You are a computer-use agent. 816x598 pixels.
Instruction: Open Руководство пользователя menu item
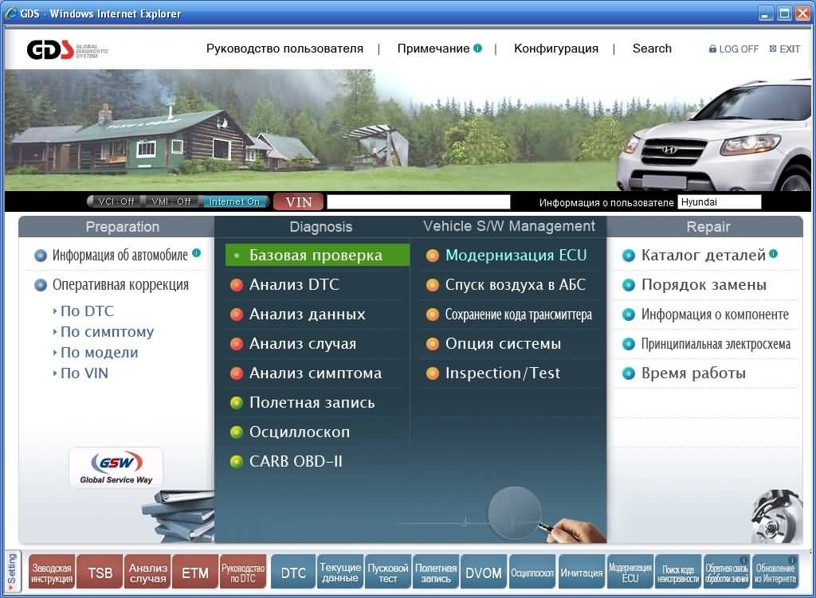pyautogui.click(x=284, y=49)
